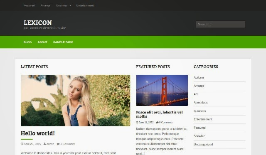Expand the Business dropdown arrow
Screen dimensions: 266x155
coord(70,5)
